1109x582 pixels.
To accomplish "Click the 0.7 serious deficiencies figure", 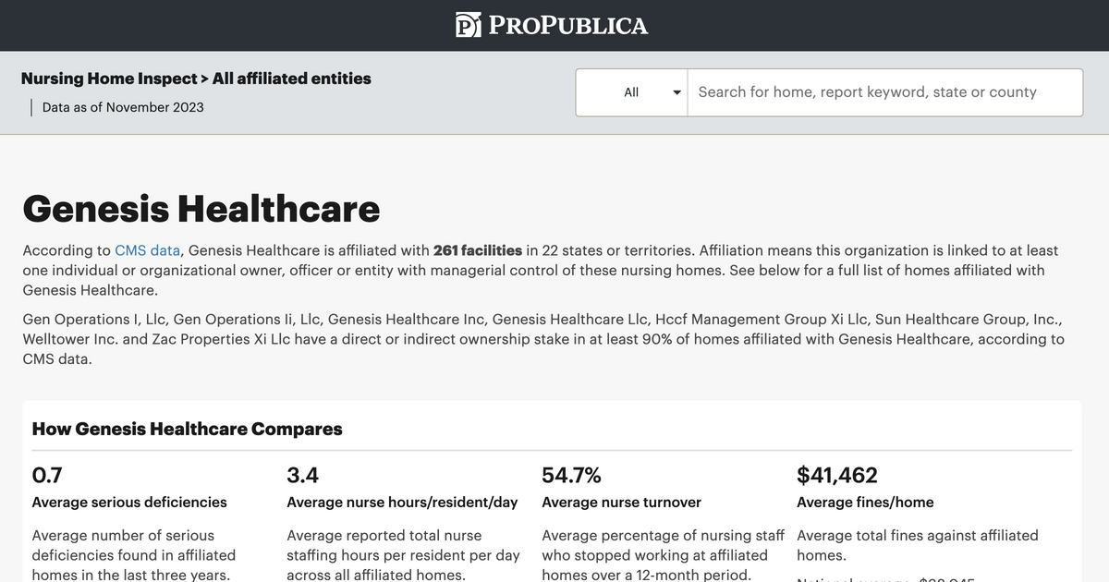I will [x=47, y=475].
